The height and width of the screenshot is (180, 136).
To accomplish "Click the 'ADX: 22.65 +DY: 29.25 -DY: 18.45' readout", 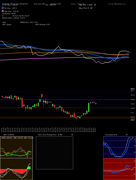I will 17,138.
